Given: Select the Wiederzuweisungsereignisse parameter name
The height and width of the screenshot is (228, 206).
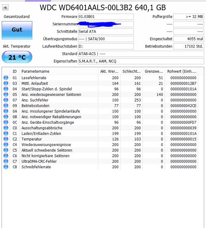Looking at the screenshot, I should [46, 145].
